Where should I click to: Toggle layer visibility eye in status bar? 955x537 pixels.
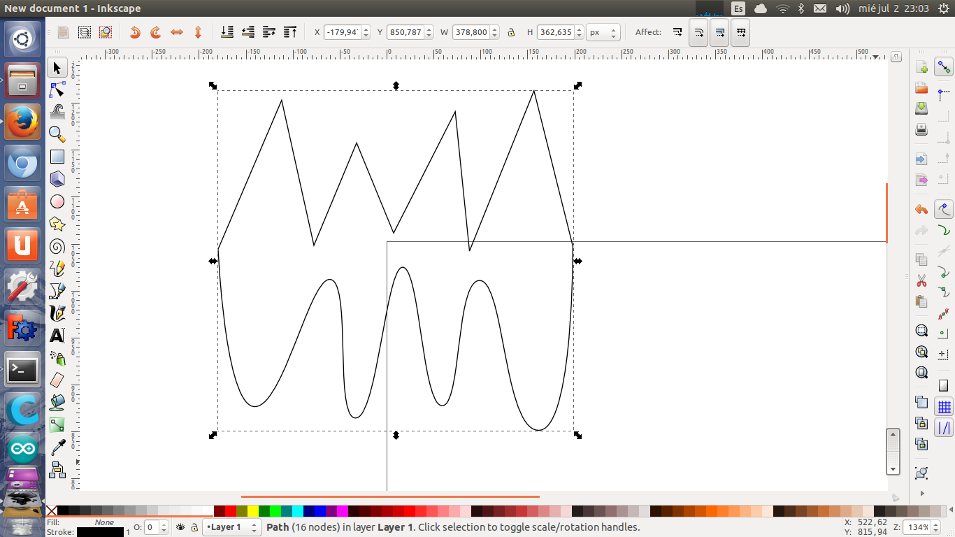(181, 527)
